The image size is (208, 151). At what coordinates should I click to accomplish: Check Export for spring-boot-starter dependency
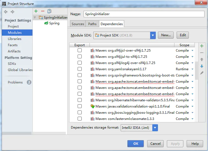coord(80,75)
